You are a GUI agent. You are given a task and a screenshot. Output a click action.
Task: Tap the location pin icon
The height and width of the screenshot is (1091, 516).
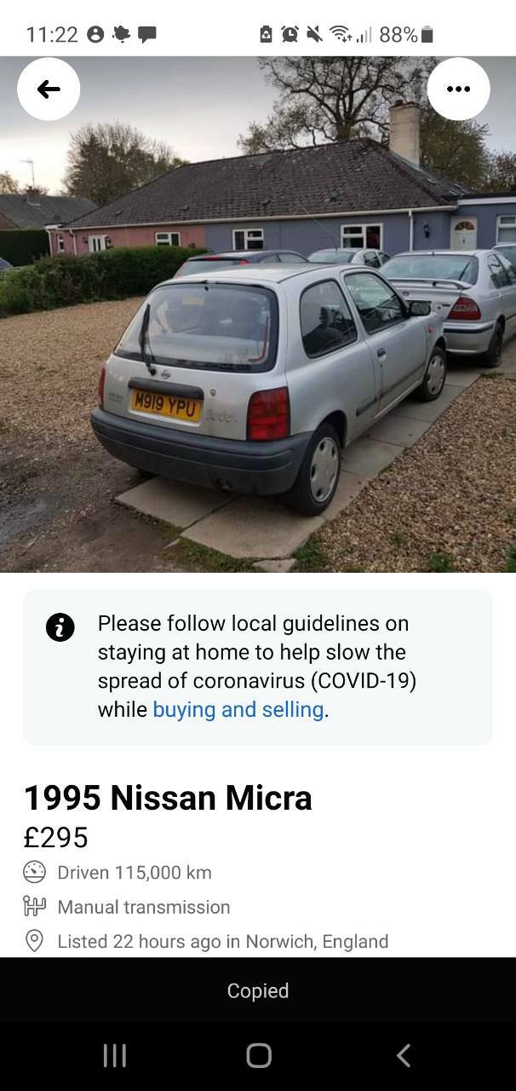(34, 941)
